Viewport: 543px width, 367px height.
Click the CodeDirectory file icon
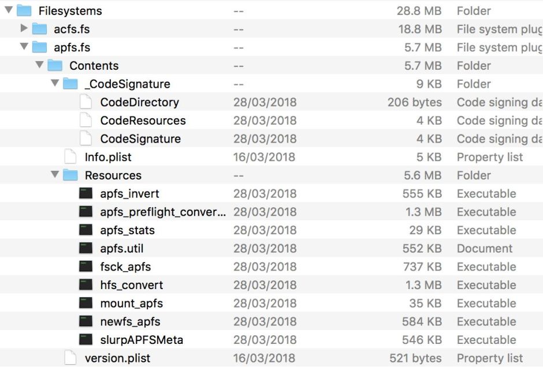click(x=86, y=102)
